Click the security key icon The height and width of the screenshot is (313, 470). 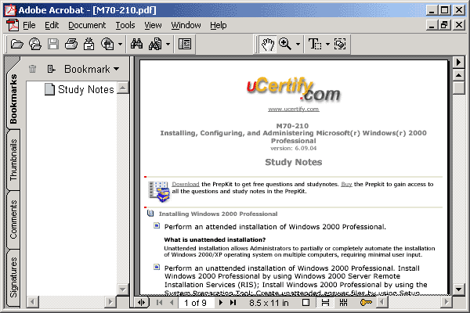click(366, 303)
